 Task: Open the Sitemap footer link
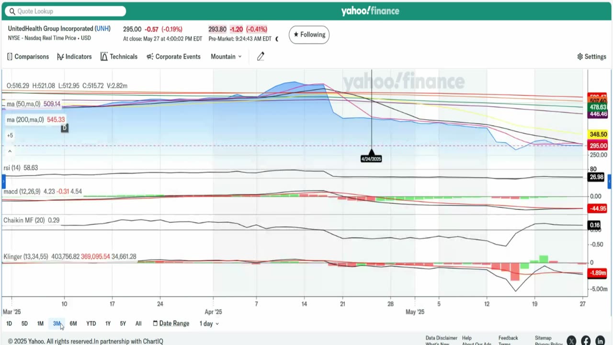click(x=543, y=338)
